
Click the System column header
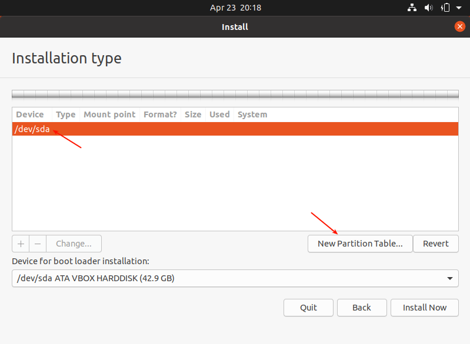[x=252, y=114]
